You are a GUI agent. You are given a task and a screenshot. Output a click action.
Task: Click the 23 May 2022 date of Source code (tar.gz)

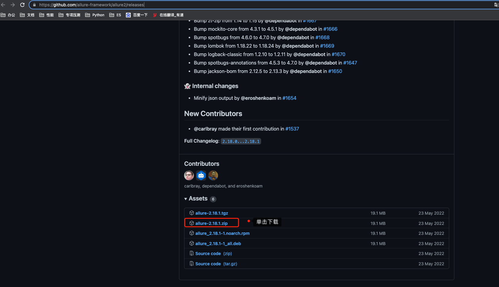(x=431, y=264)
